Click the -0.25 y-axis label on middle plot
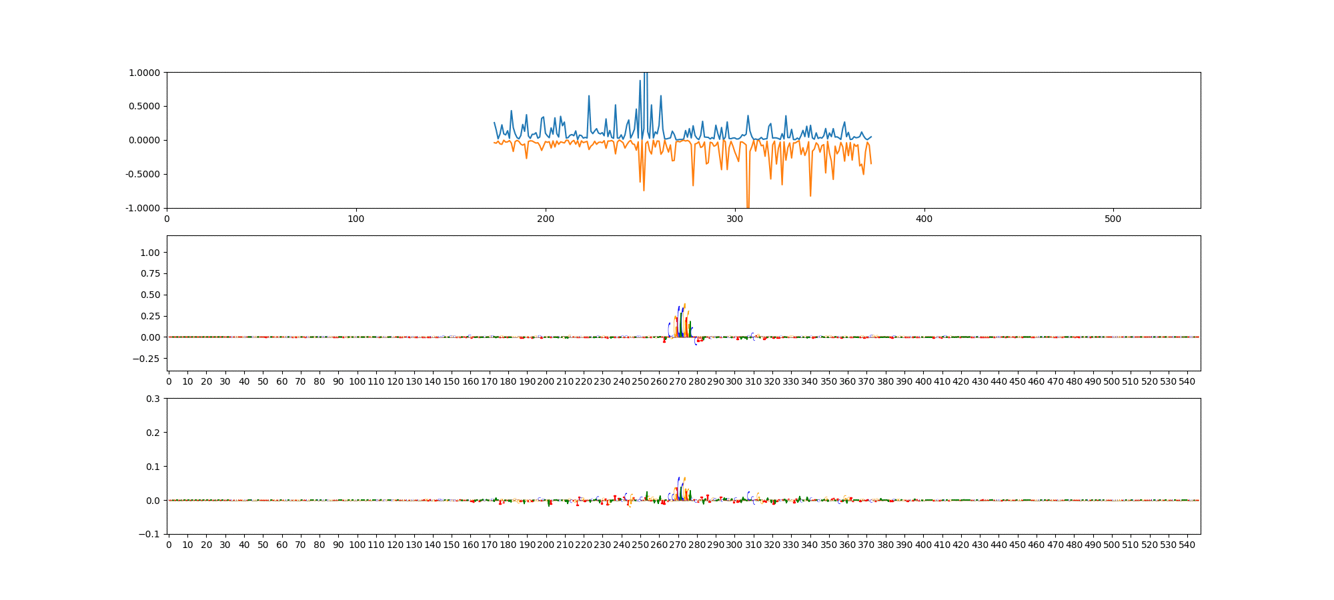This screenshot has height=600, width=1334. click(x=147, y=359)
